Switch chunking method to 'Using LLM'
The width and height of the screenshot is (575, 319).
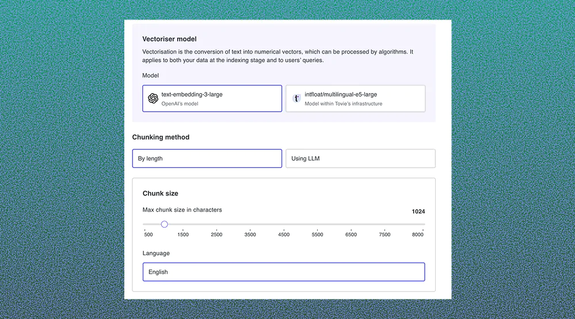point(360,159)
